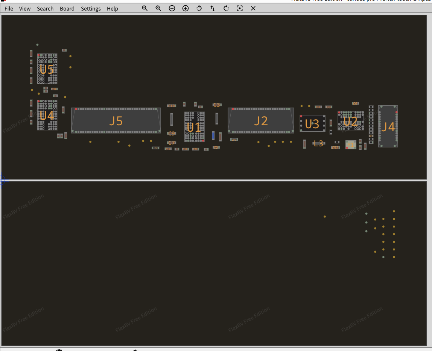Flip the board with the up-down arrows icon
This screenshot has width=432, height=351.
coord(213,8)
